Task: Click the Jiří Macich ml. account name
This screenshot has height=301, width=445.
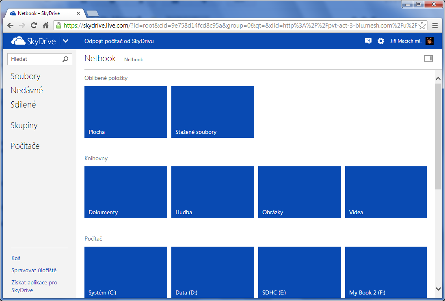Action: 406,41
